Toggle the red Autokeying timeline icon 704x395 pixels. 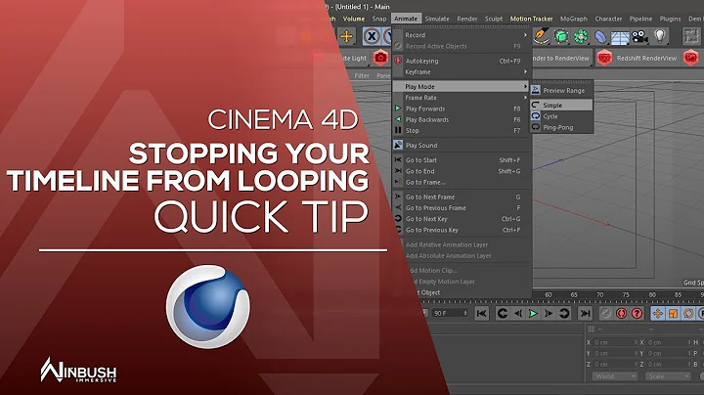coord(622,313)
